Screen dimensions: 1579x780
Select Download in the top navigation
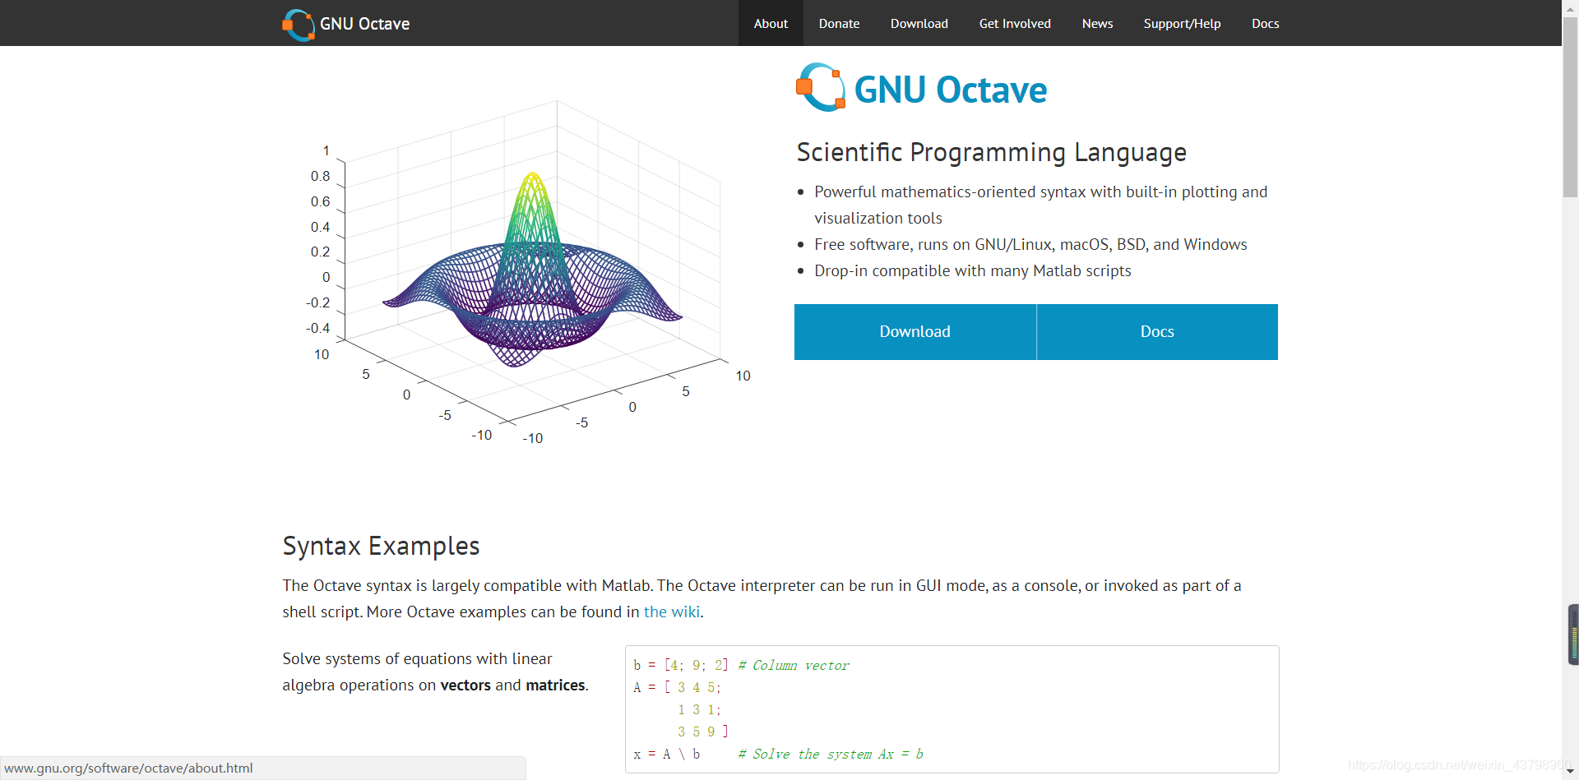point(919,23)
